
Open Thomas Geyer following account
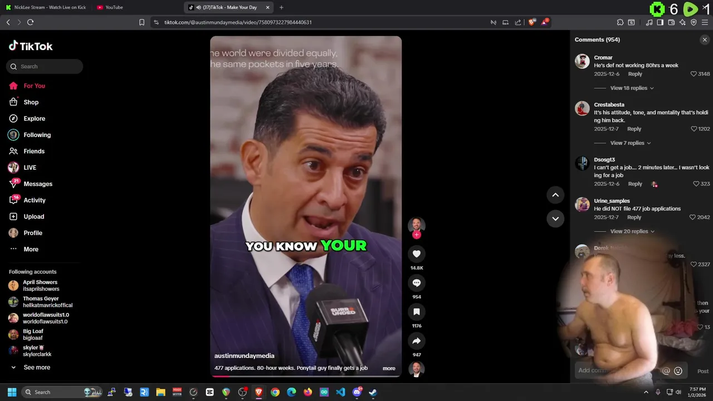pyautogui.click(x=41, y=302)
